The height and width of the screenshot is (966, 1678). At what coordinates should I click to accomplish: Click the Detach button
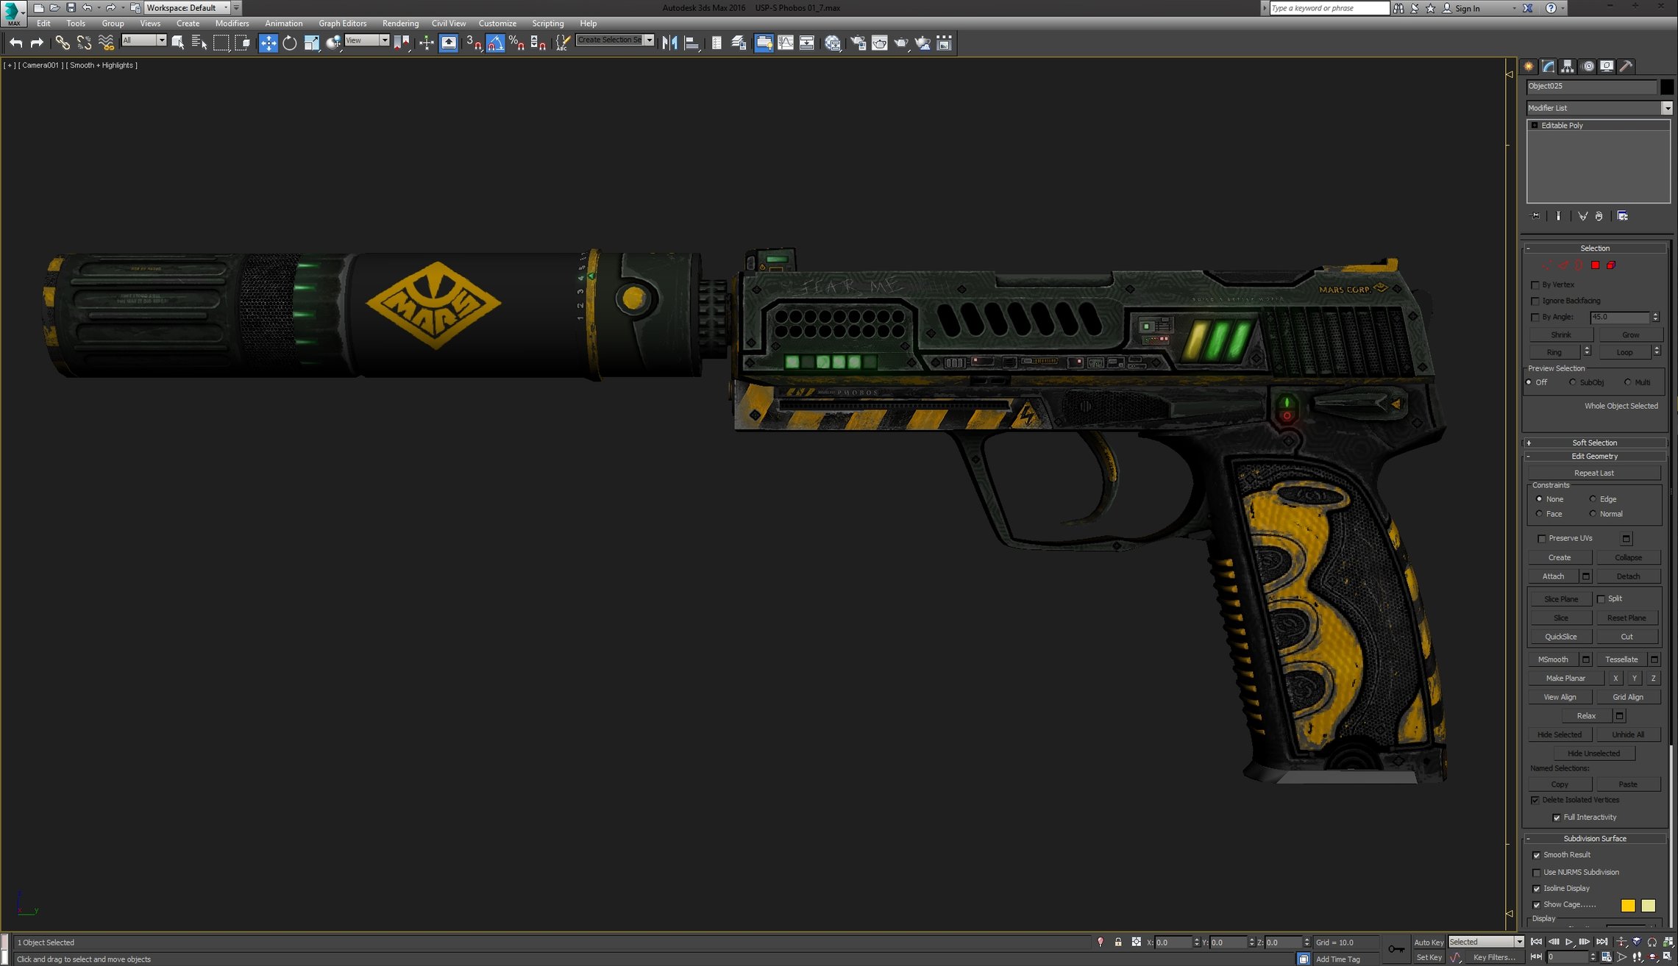click(1628, 576)
